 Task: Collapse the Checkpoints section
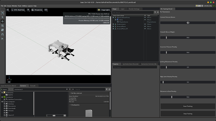tap(70, 105)
